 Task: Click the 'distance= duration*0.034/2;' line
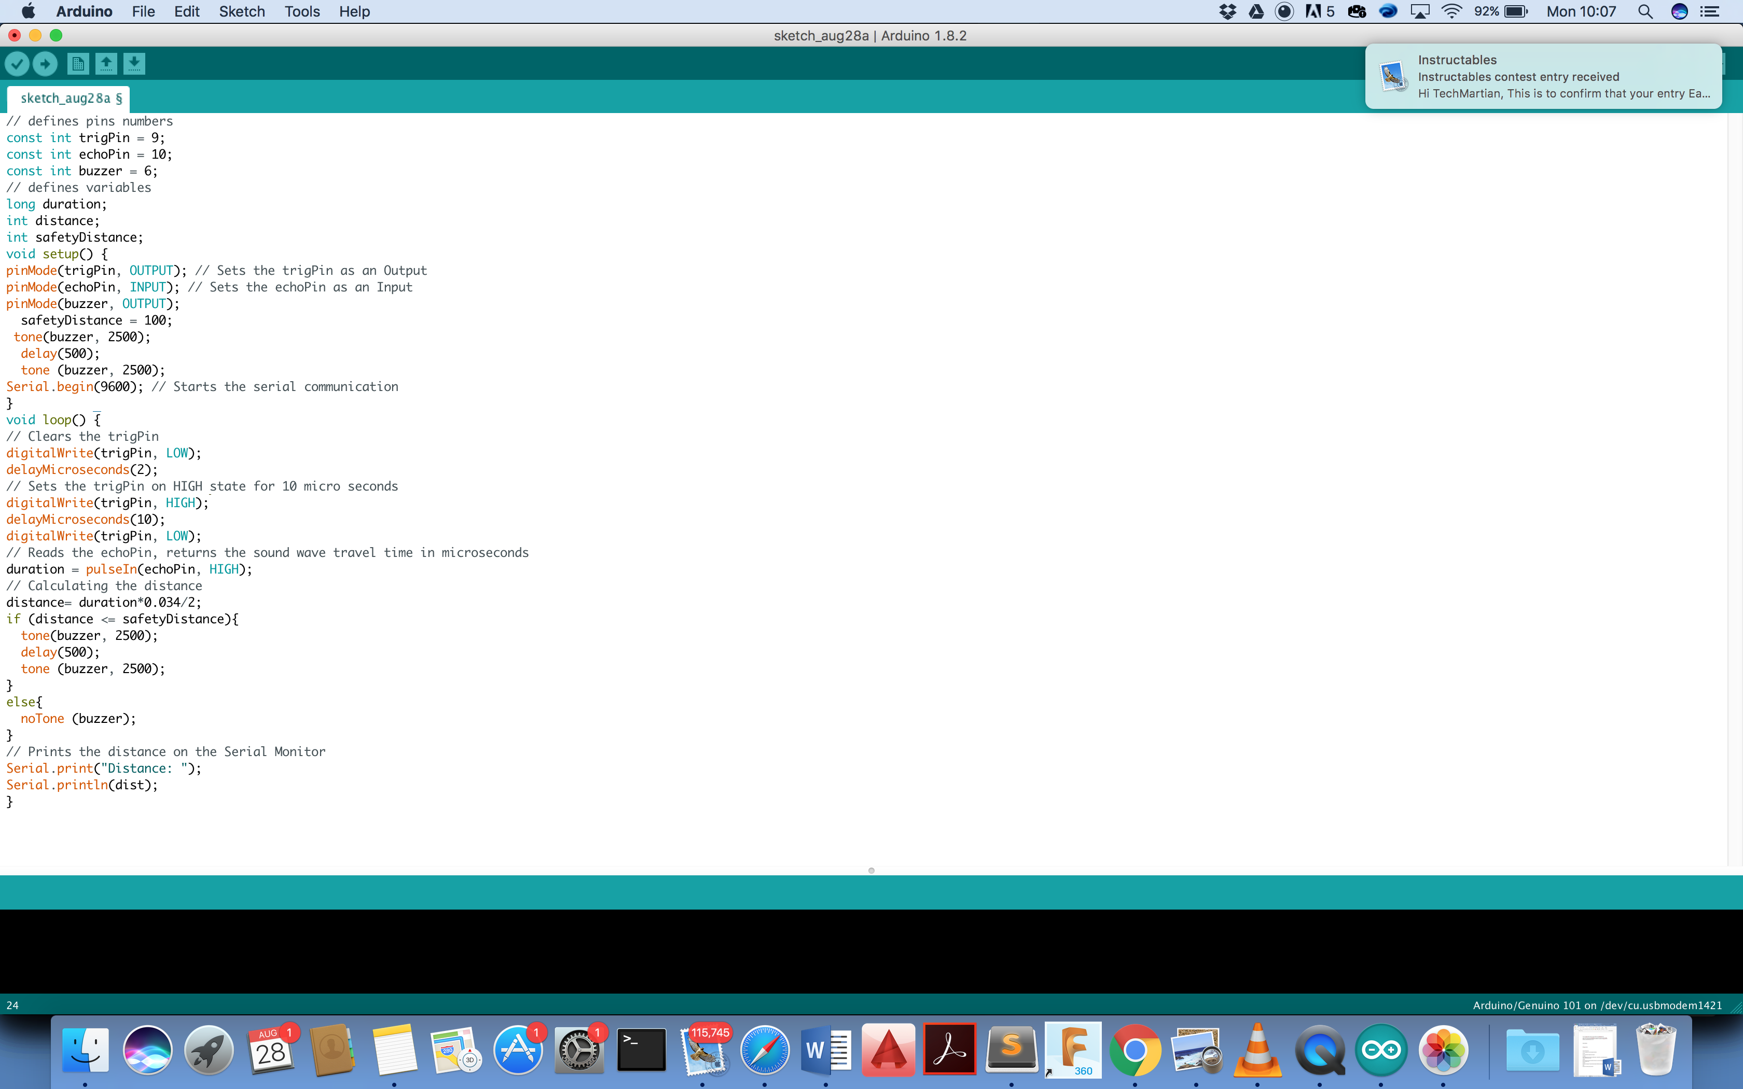click(104, 602)
